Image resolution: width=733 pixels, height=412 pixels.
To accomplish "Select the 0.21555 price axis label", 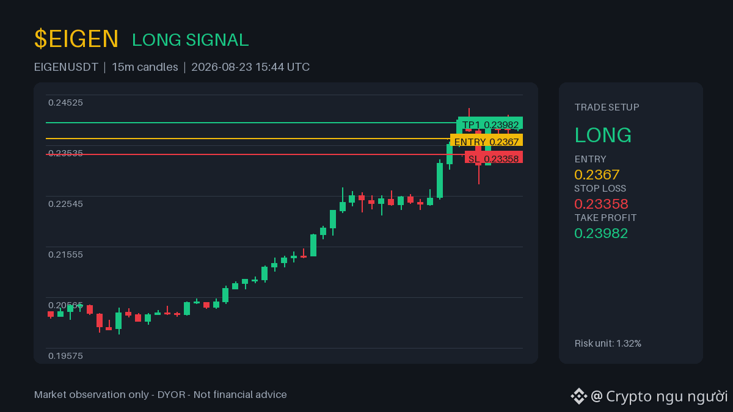I will point(65,255).
